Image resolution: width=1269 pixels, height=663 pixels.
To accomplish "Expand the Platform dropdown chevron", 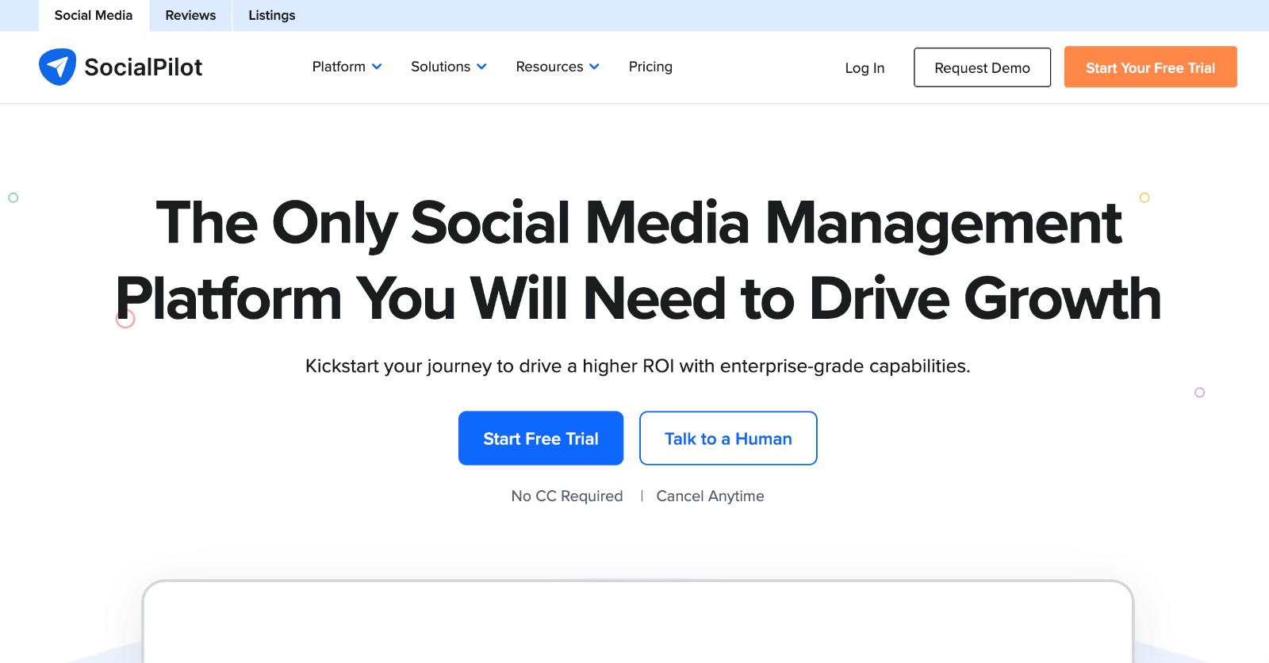I will click(377, 67).
